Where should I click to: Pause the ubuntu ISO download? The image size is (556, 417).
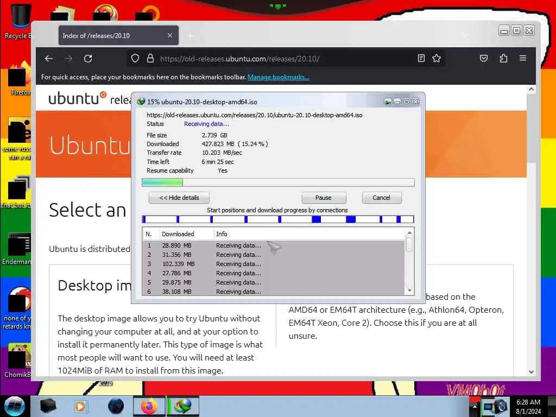coord(324,198)
